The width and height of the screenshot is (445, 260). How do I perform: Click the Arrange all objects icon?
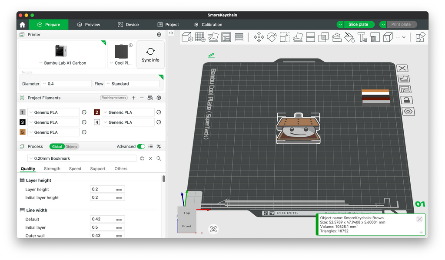coord(226,37)
